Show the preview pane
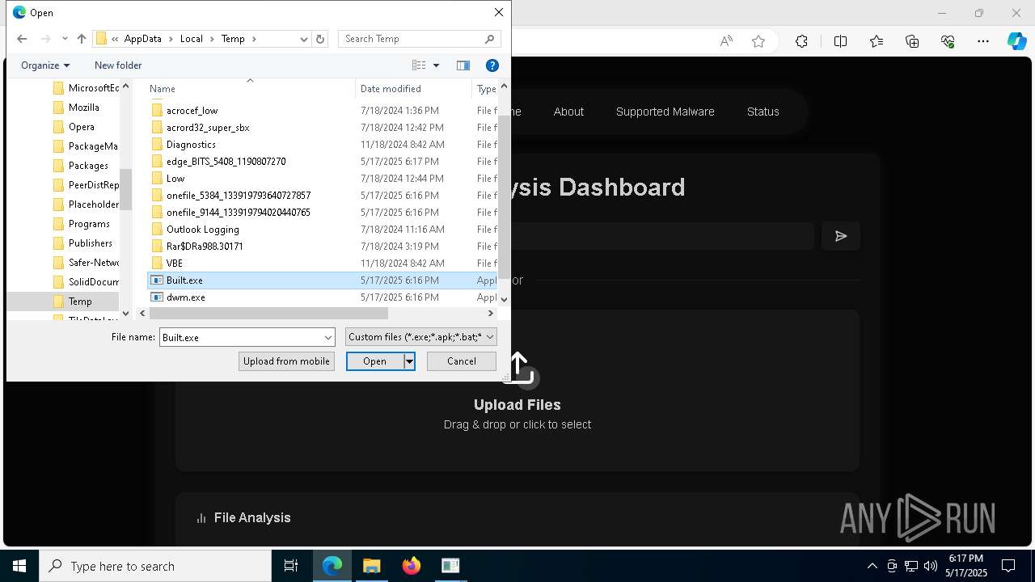Viewport: 1035px width, 582px height. (463, 65)
